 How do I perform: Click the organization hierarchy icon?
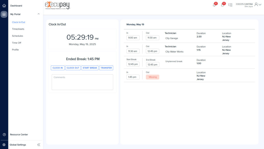tap(230, 5)
